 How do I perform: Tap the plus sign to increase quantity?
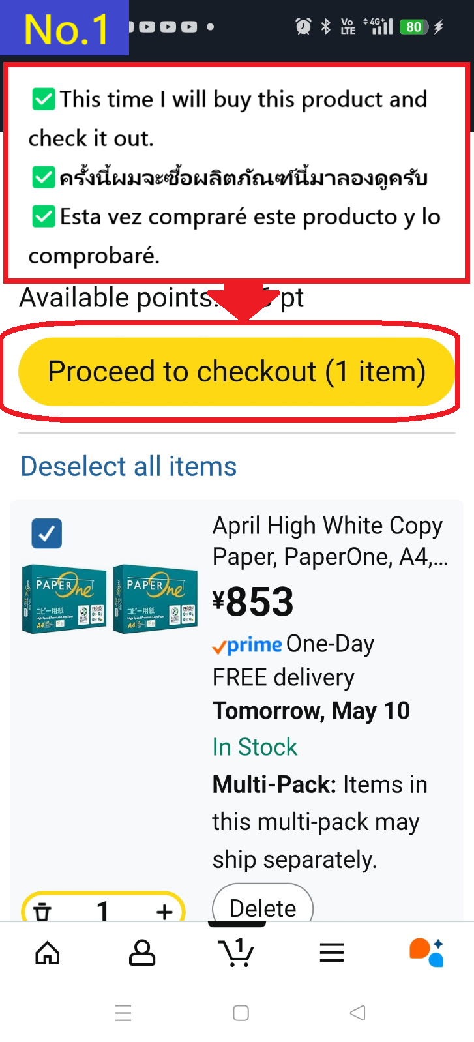(x=164, y=911)
